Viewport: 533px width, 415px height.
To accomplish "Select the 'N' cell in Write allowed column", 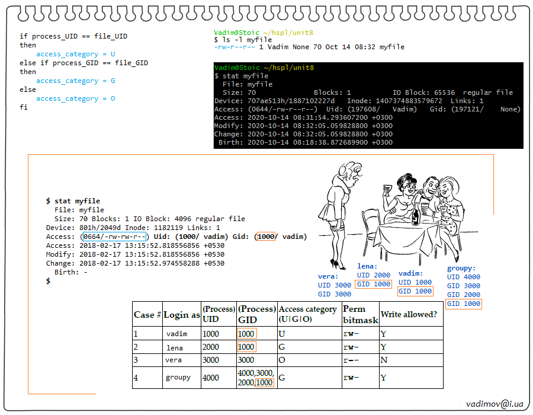I will (x=383, y=360).
